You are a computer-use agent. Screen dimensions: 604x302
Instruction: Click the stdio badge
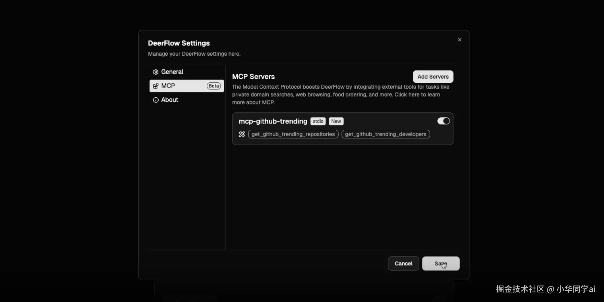point(318,121)
